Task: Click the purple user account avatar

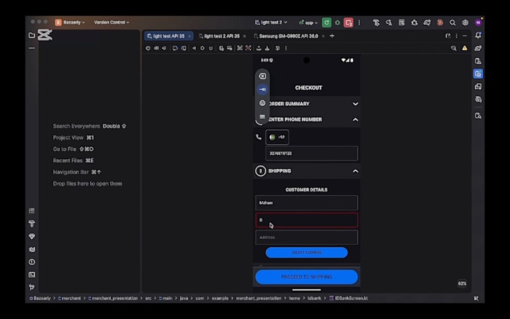Action: (478, 23)
